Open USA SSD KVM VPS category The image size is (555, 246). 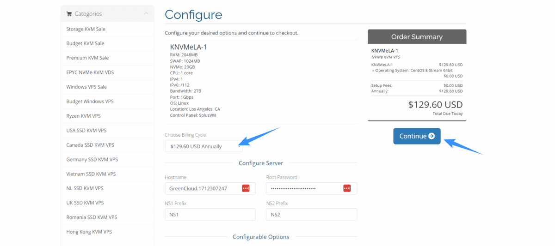(x=107, y=131)
